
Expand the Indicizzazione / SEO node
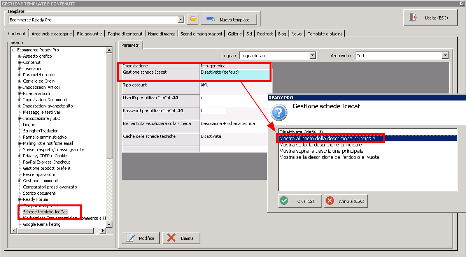coord(19,119)
